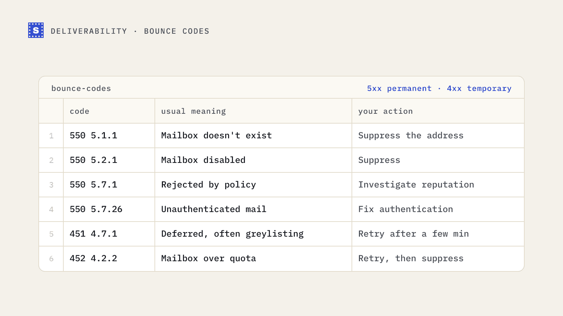The width and height of the screenshot is (563, 316).
Task: Click 'Suppress' action in the 550 5.2.1 row
Action: pyautogui.click(x=438, y=160)
